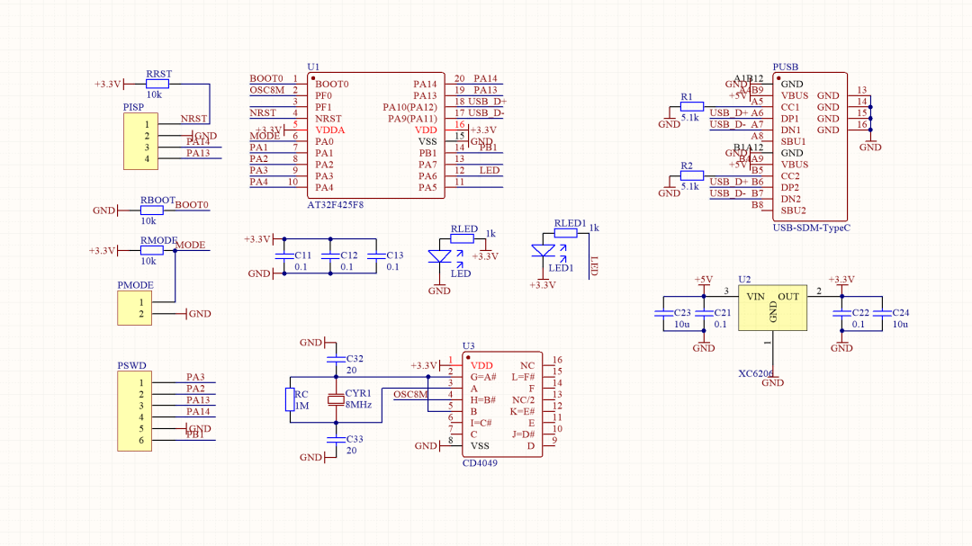Click the OSC8M net label near U3
Image resolution: width=972 pixels, height=546 pixels.
click(410, 394)
